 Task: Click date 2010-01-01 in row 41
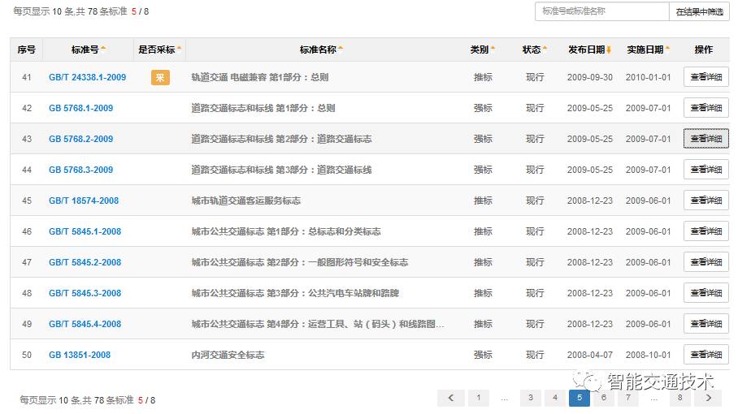pos(648,77)
